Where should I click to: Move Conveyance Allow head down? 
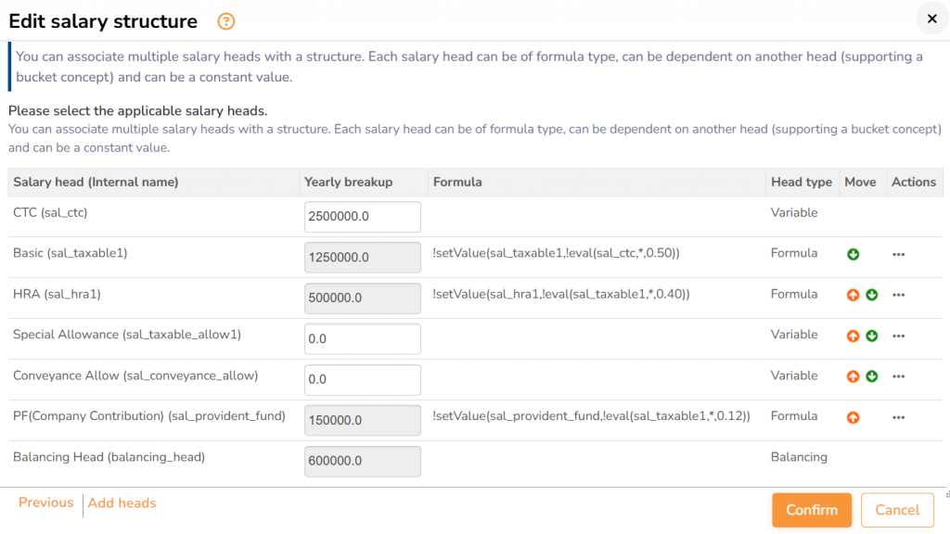(871, 376)
